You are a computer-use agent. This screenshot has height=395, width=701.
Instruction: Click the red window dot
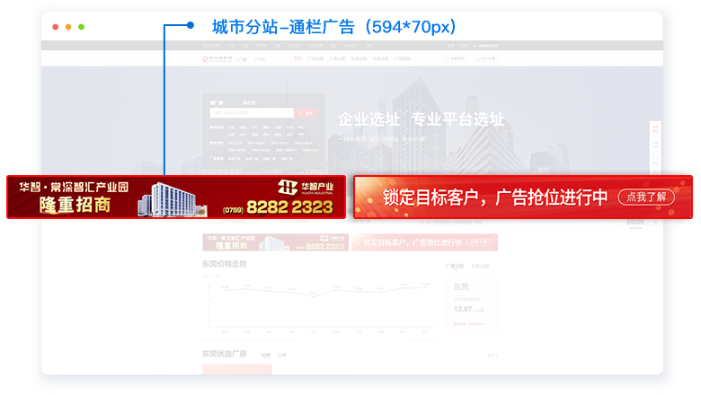[x=56, y=27]
